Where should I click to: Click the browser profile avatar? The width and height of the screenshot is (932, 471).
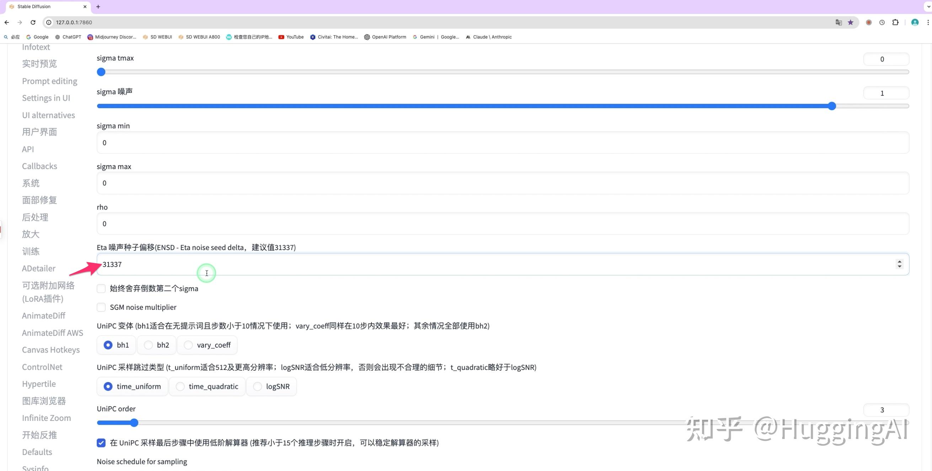(x=915, y=22)
